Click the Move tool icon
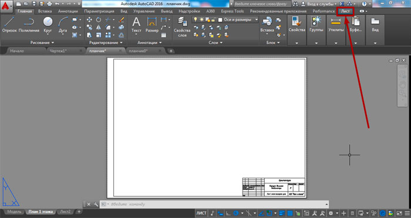 coord(89,19)
